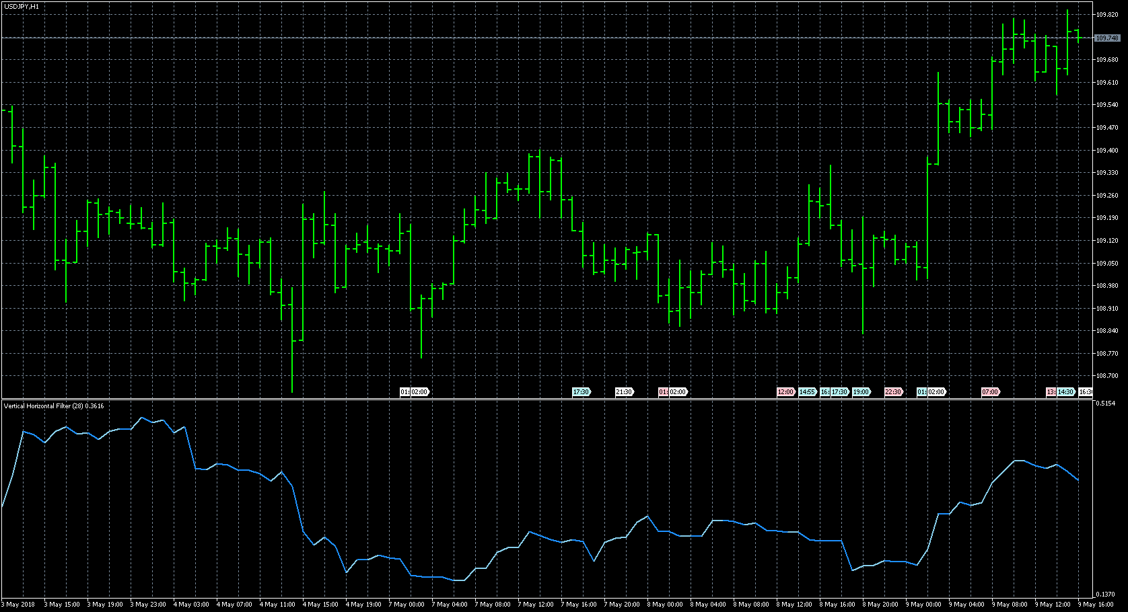
Task: Click the current price tag 109.748
Action: 1107,38
